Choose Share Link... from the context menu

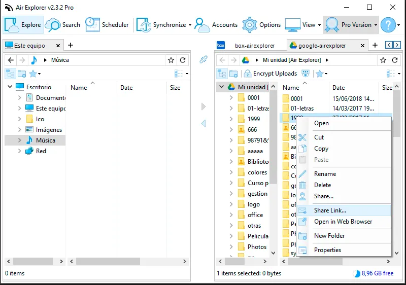[x=344, y=210]
